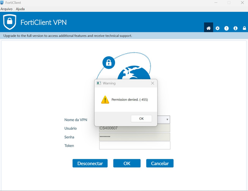Click the FortiClient shield logo
The image size is (248, 191).
[x=10, y=22]
